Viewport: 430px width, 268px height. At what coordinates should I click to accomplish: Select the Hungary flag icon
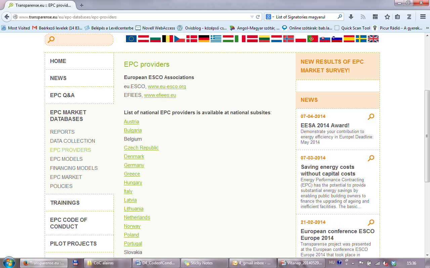point(228,39)
